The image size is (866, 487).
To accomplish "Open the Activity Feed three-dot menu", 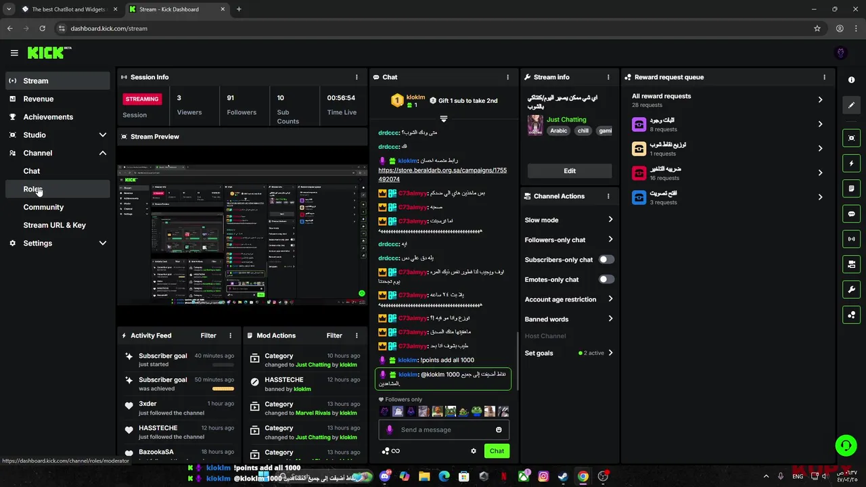I will point(230,335).
